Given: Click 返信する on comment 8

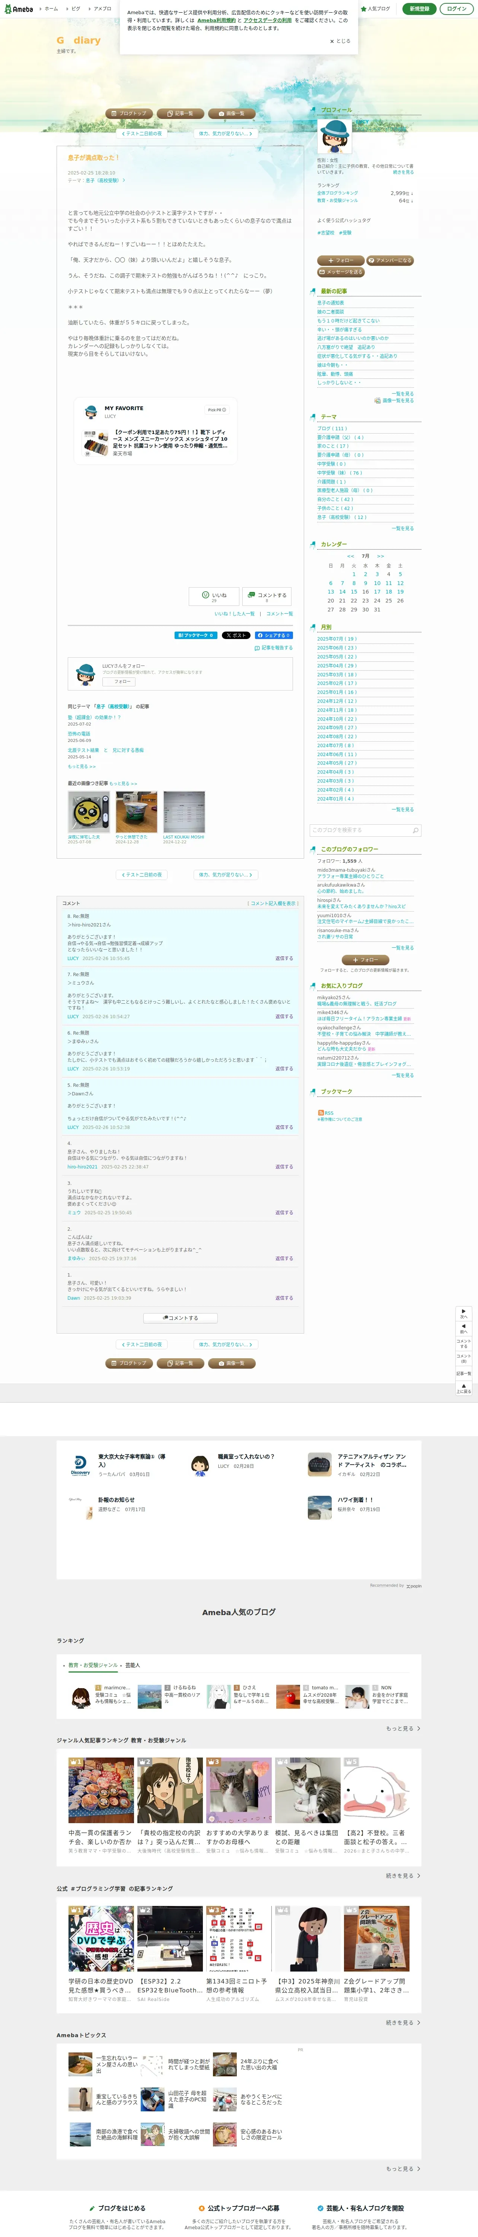Looking at the screenshot, I should point(284,958).
